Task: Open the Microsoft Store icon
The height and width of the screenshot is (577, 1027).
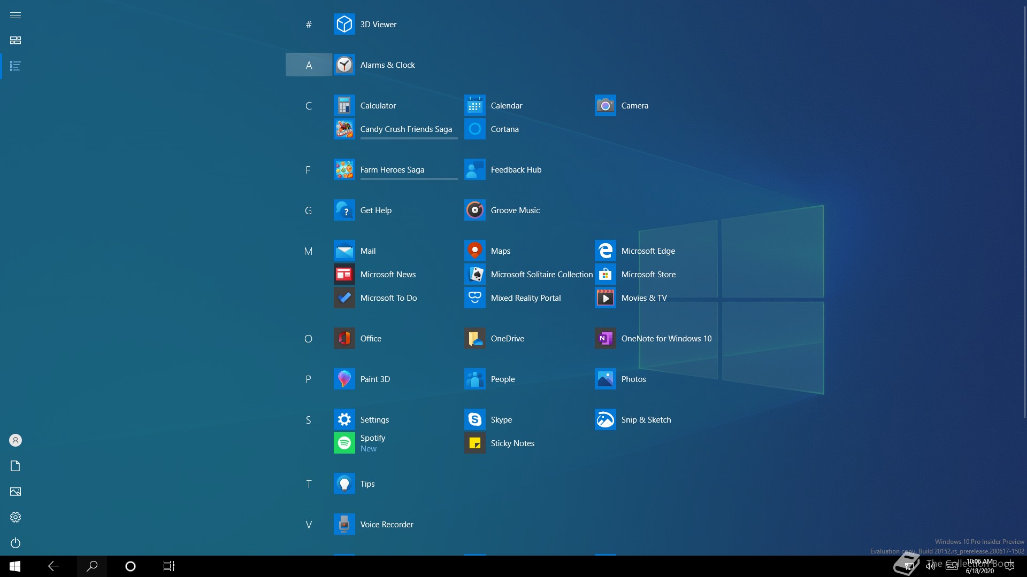Action: pos(605,275)
